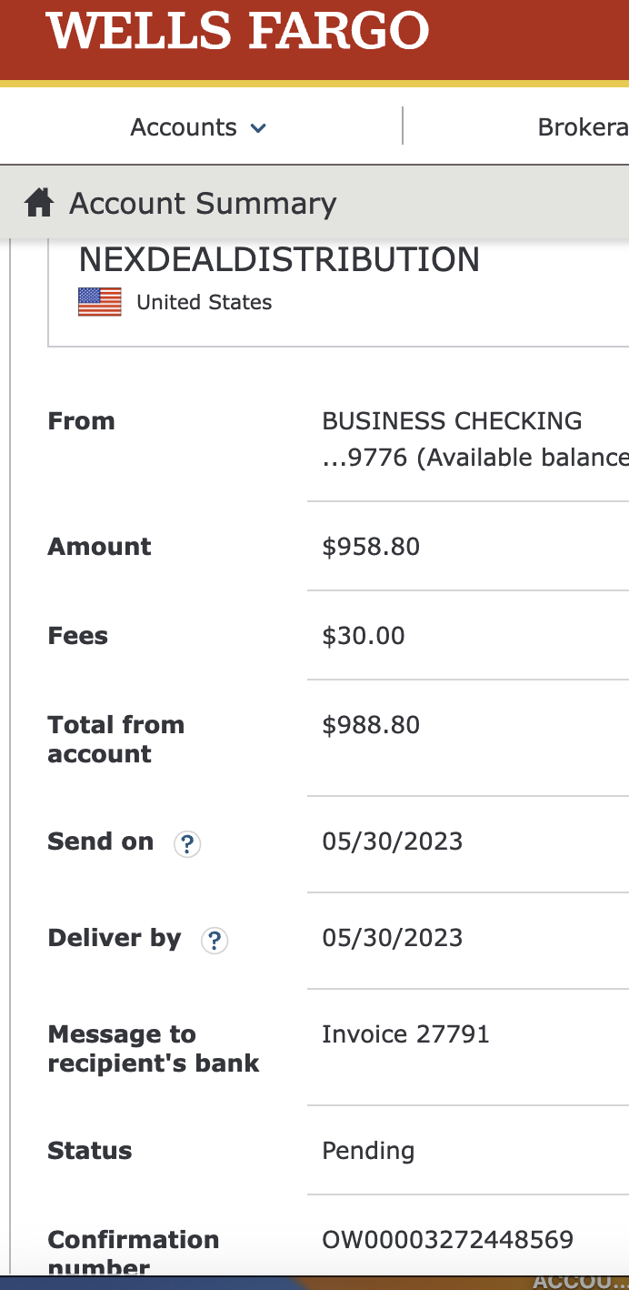Open the Brokerage navigation tab
Screen dimensions: 629x1290
(584, 127)
